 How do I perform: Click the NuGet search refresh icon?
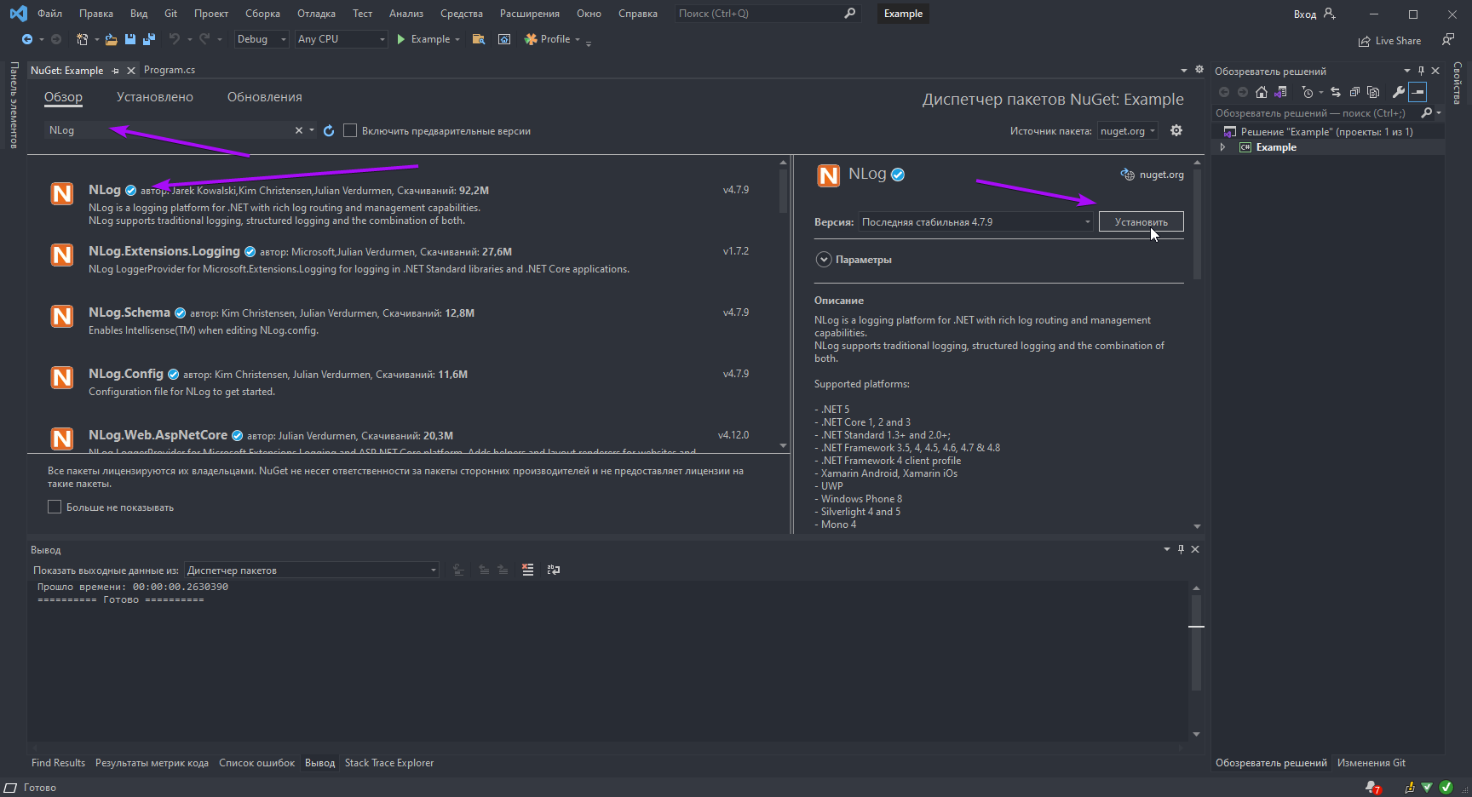click(x=329, y=131)
